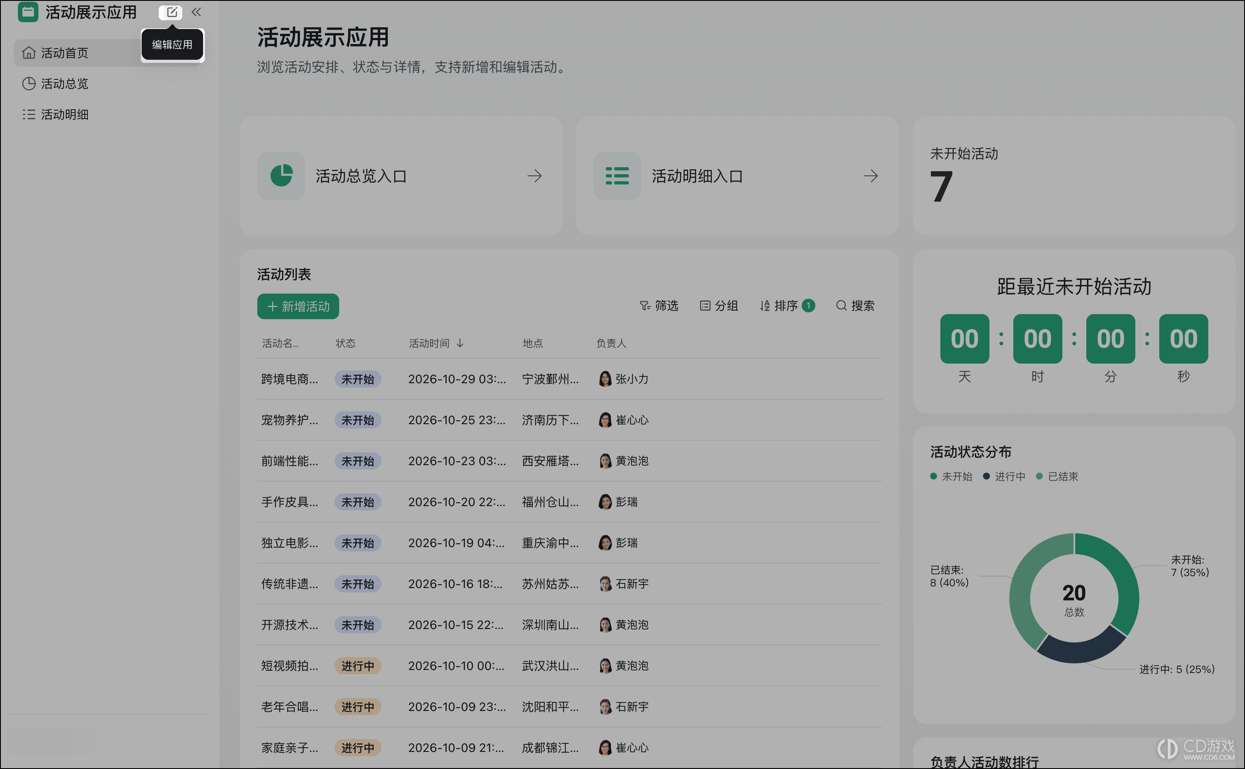Click the sort count badge 1

(x=808, y=306)
